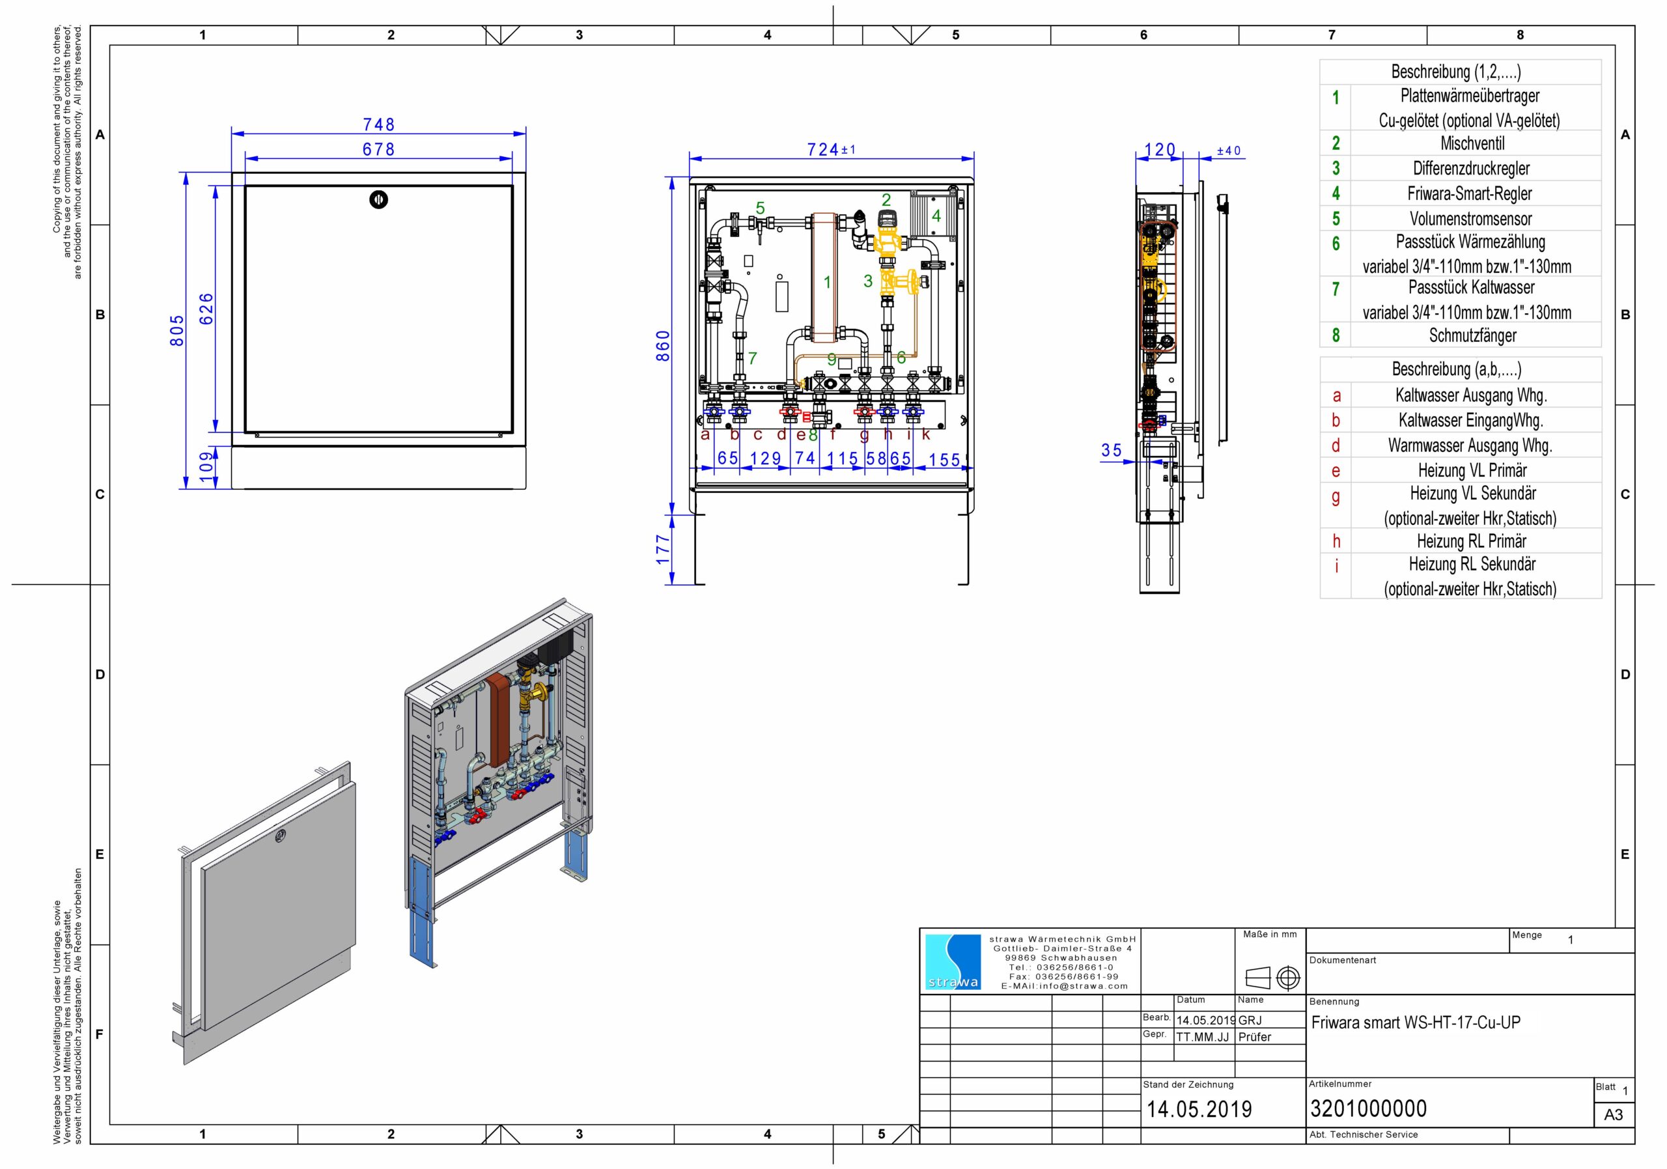Click the brown plate heat exchanger labeled 1 in front view
The width and height of the screenshot is (1667, 1169).
click(x=826, y=277)
